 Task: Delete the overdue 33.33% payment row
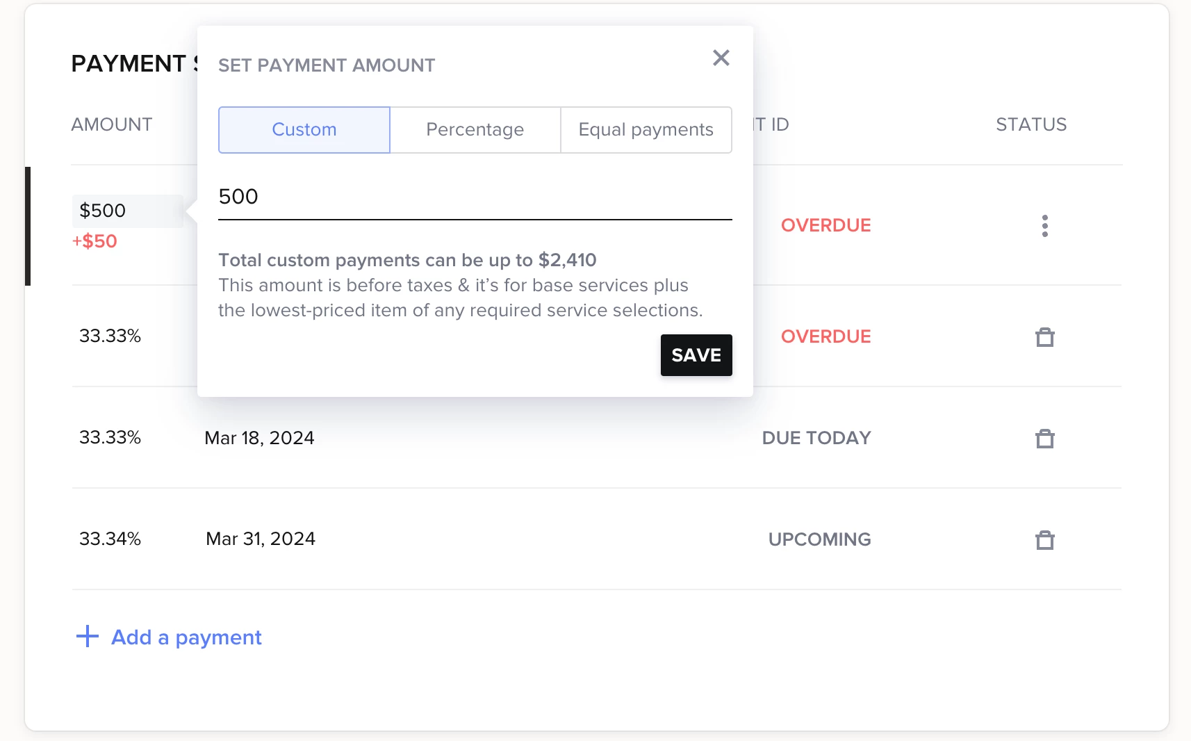coord(1044,337)
